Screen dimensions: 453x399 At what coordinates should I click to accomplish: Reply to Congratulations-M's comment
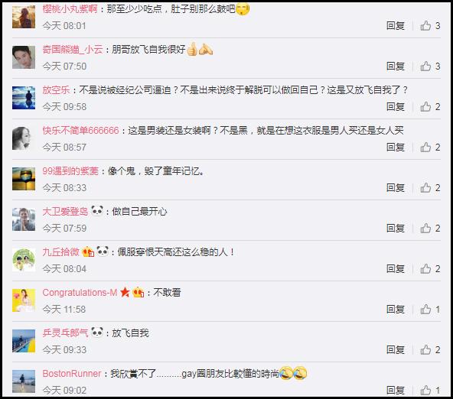pyautogui.click(x=396, y=310)
